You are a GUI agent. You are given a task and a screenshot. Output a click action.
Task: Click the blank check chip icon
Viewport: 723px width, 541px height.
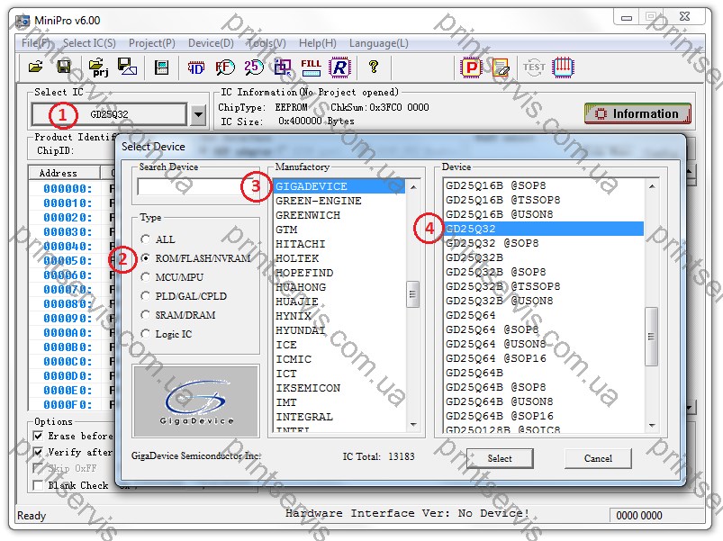(x=282, y=68)
